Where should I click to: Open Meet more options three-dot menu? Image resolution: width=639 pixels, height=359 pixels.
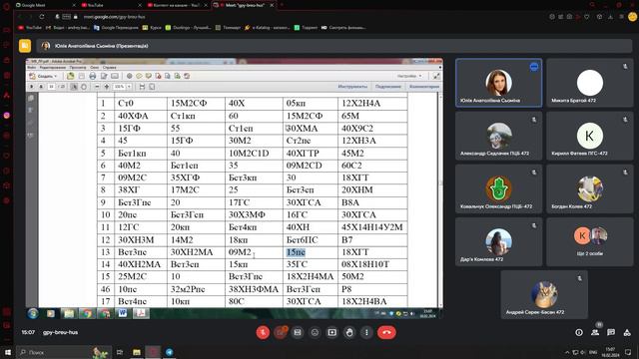[366, 332]
